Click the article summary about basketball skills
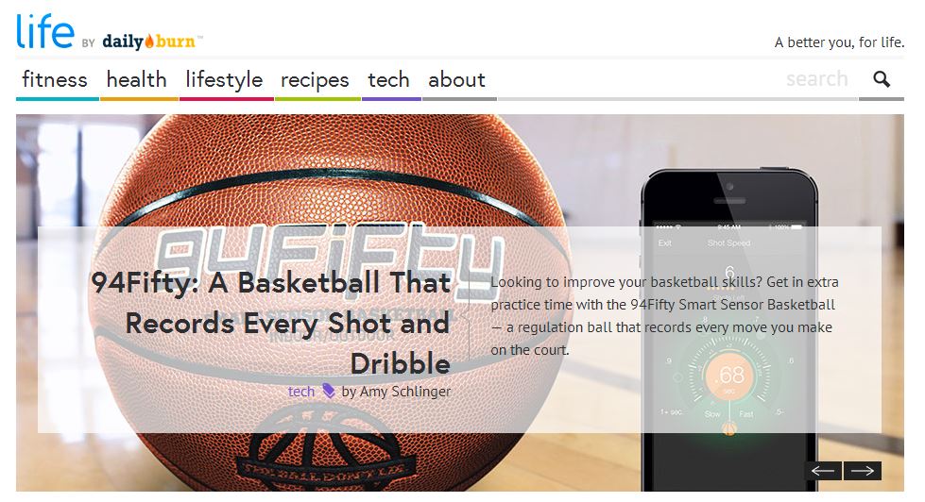The height and width of the screenshot is (502, 925). point(664,316)
